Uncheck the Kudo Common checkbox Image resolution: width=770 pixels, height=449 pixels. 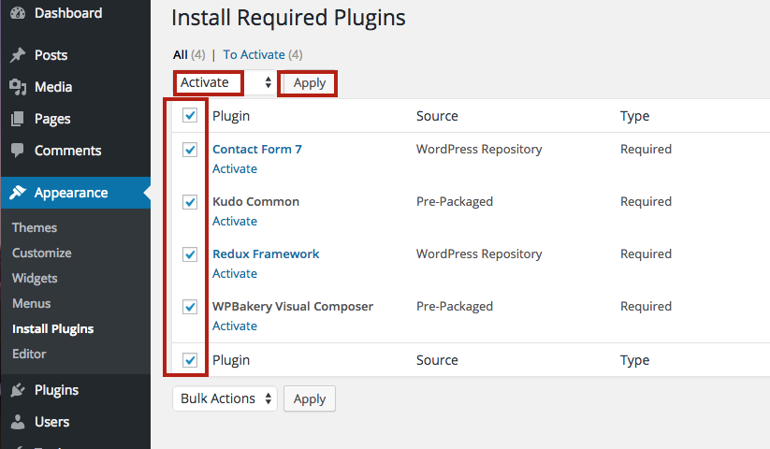190,202
